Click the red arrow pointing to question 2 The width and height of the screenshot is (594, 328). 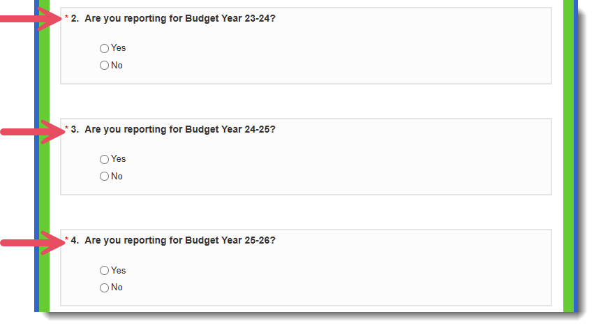click(x=30, y=19)
